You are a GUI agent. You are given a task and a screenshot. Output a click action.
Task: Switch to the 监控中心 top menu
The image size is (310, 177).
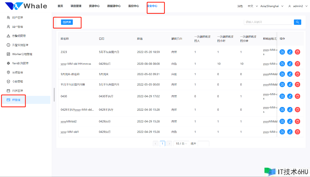click(134, 6)
